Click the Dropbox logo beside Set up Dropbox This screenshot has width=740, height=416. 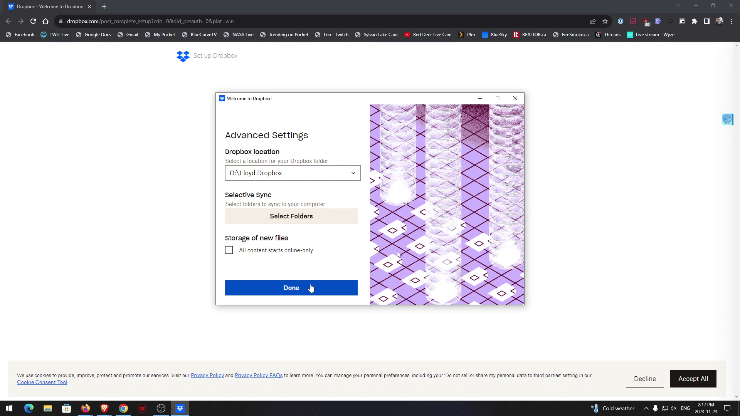(183, 56)
